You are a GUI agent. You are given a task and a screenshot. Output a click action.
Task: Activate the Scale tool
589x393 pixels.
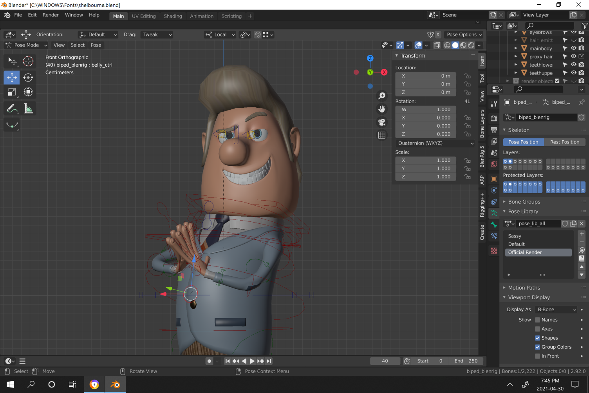(x=11, y=92)
